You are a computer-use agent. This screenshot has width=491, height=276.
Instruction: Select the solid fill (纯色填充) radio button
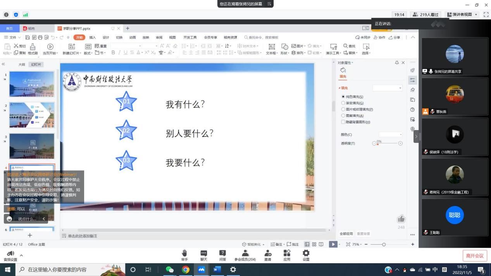tap(343, 97)
